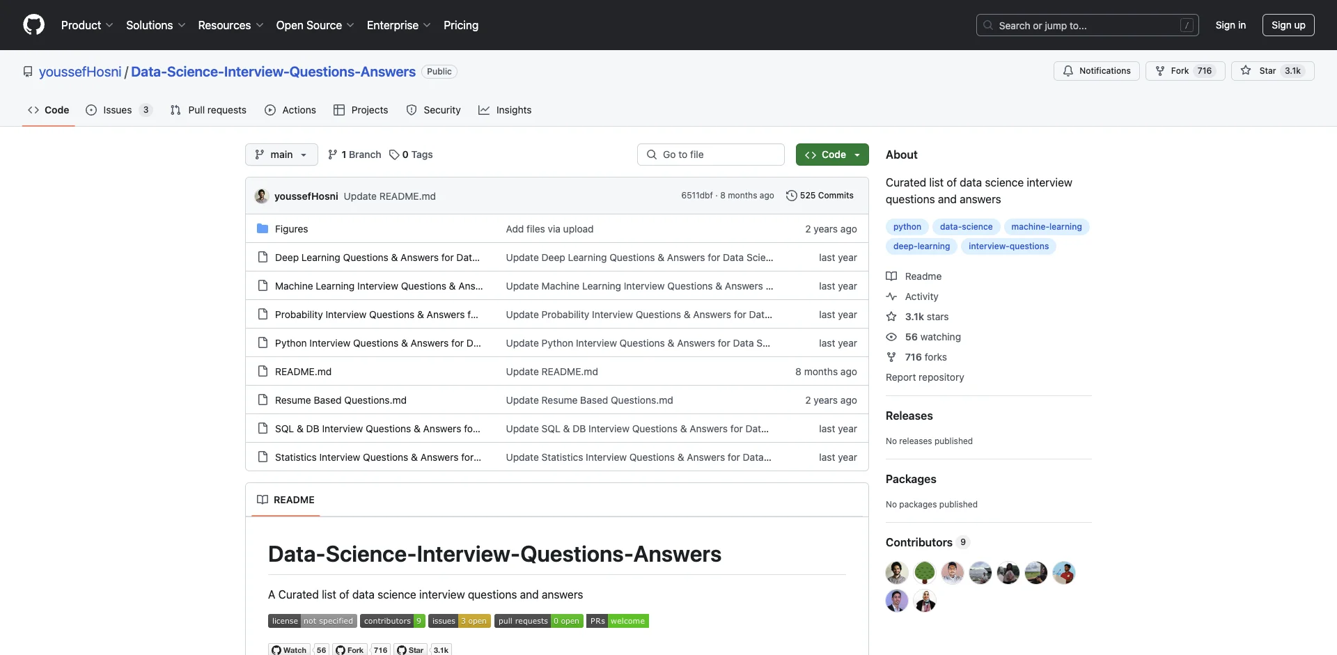Click youssefHosni's avatar in latest commit

click(x=262, y=196)
